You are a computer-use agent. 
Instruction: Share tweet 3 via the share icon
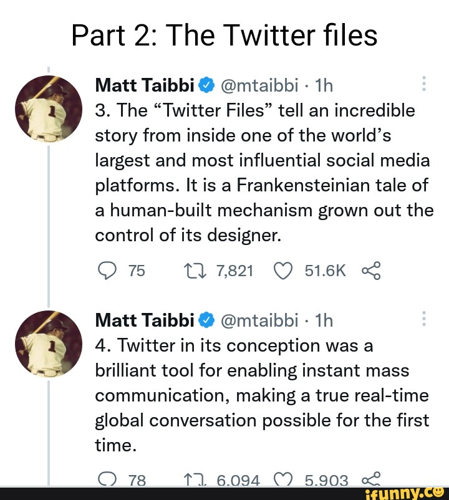click(x=372, y=271)
